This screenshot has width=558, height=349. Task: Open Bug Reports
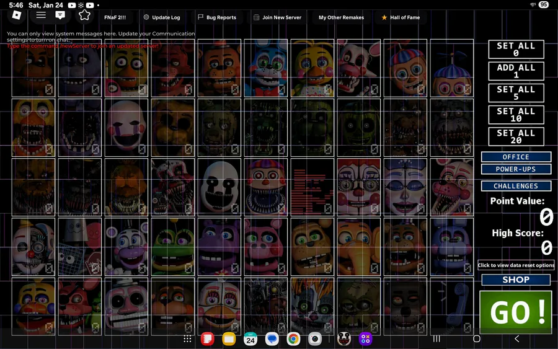(217, 17)
